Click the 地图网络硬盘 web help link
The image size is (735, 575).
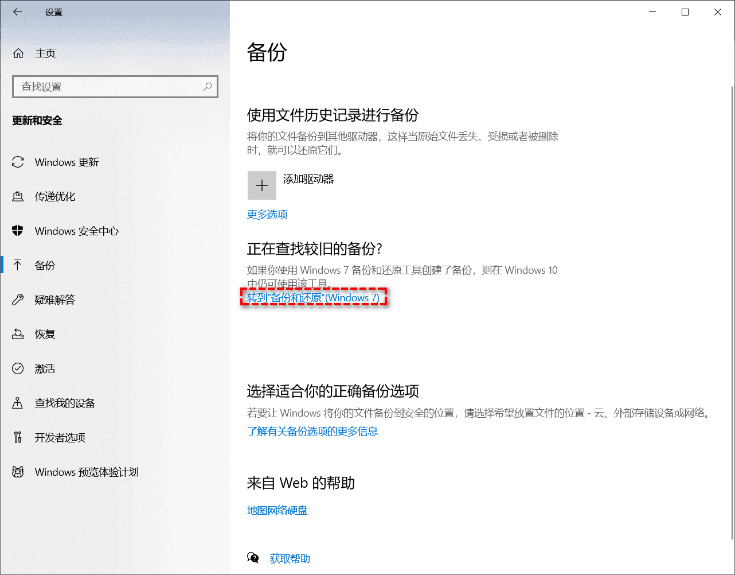[277, 511]
